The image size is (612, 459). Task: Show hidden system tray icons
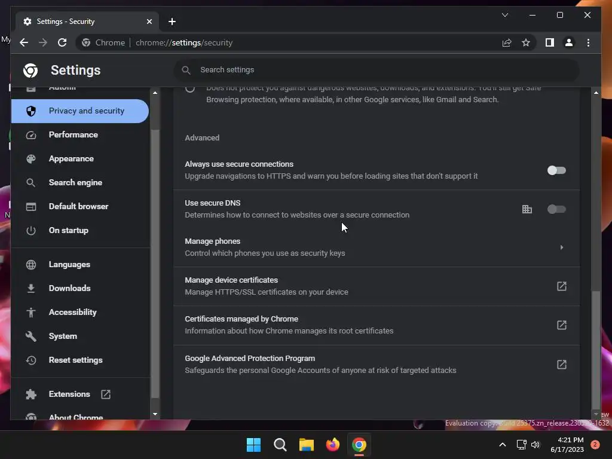503,445
